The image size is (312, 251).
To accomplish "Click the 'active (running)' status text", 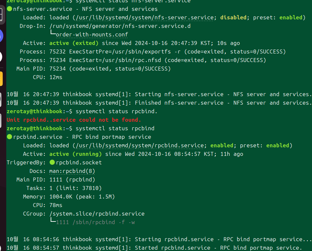I will (x=75, y=154).
